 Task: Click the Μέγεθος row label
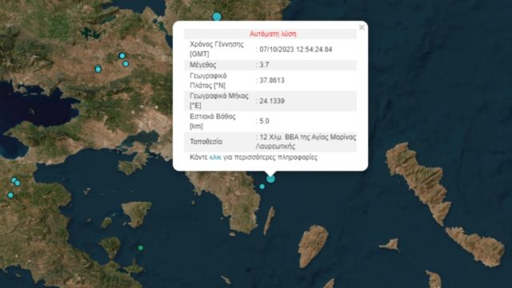(202, 65)
